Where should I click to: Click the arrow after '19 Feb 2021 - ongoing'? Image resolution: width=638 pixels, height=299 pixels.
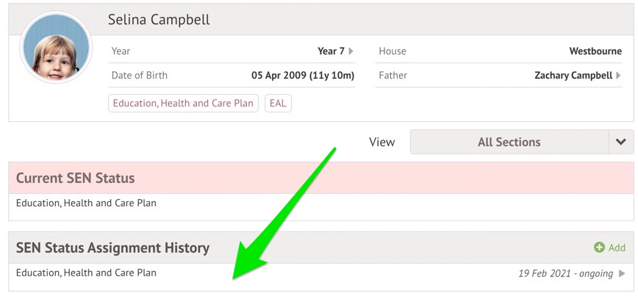tap(622, 273)
